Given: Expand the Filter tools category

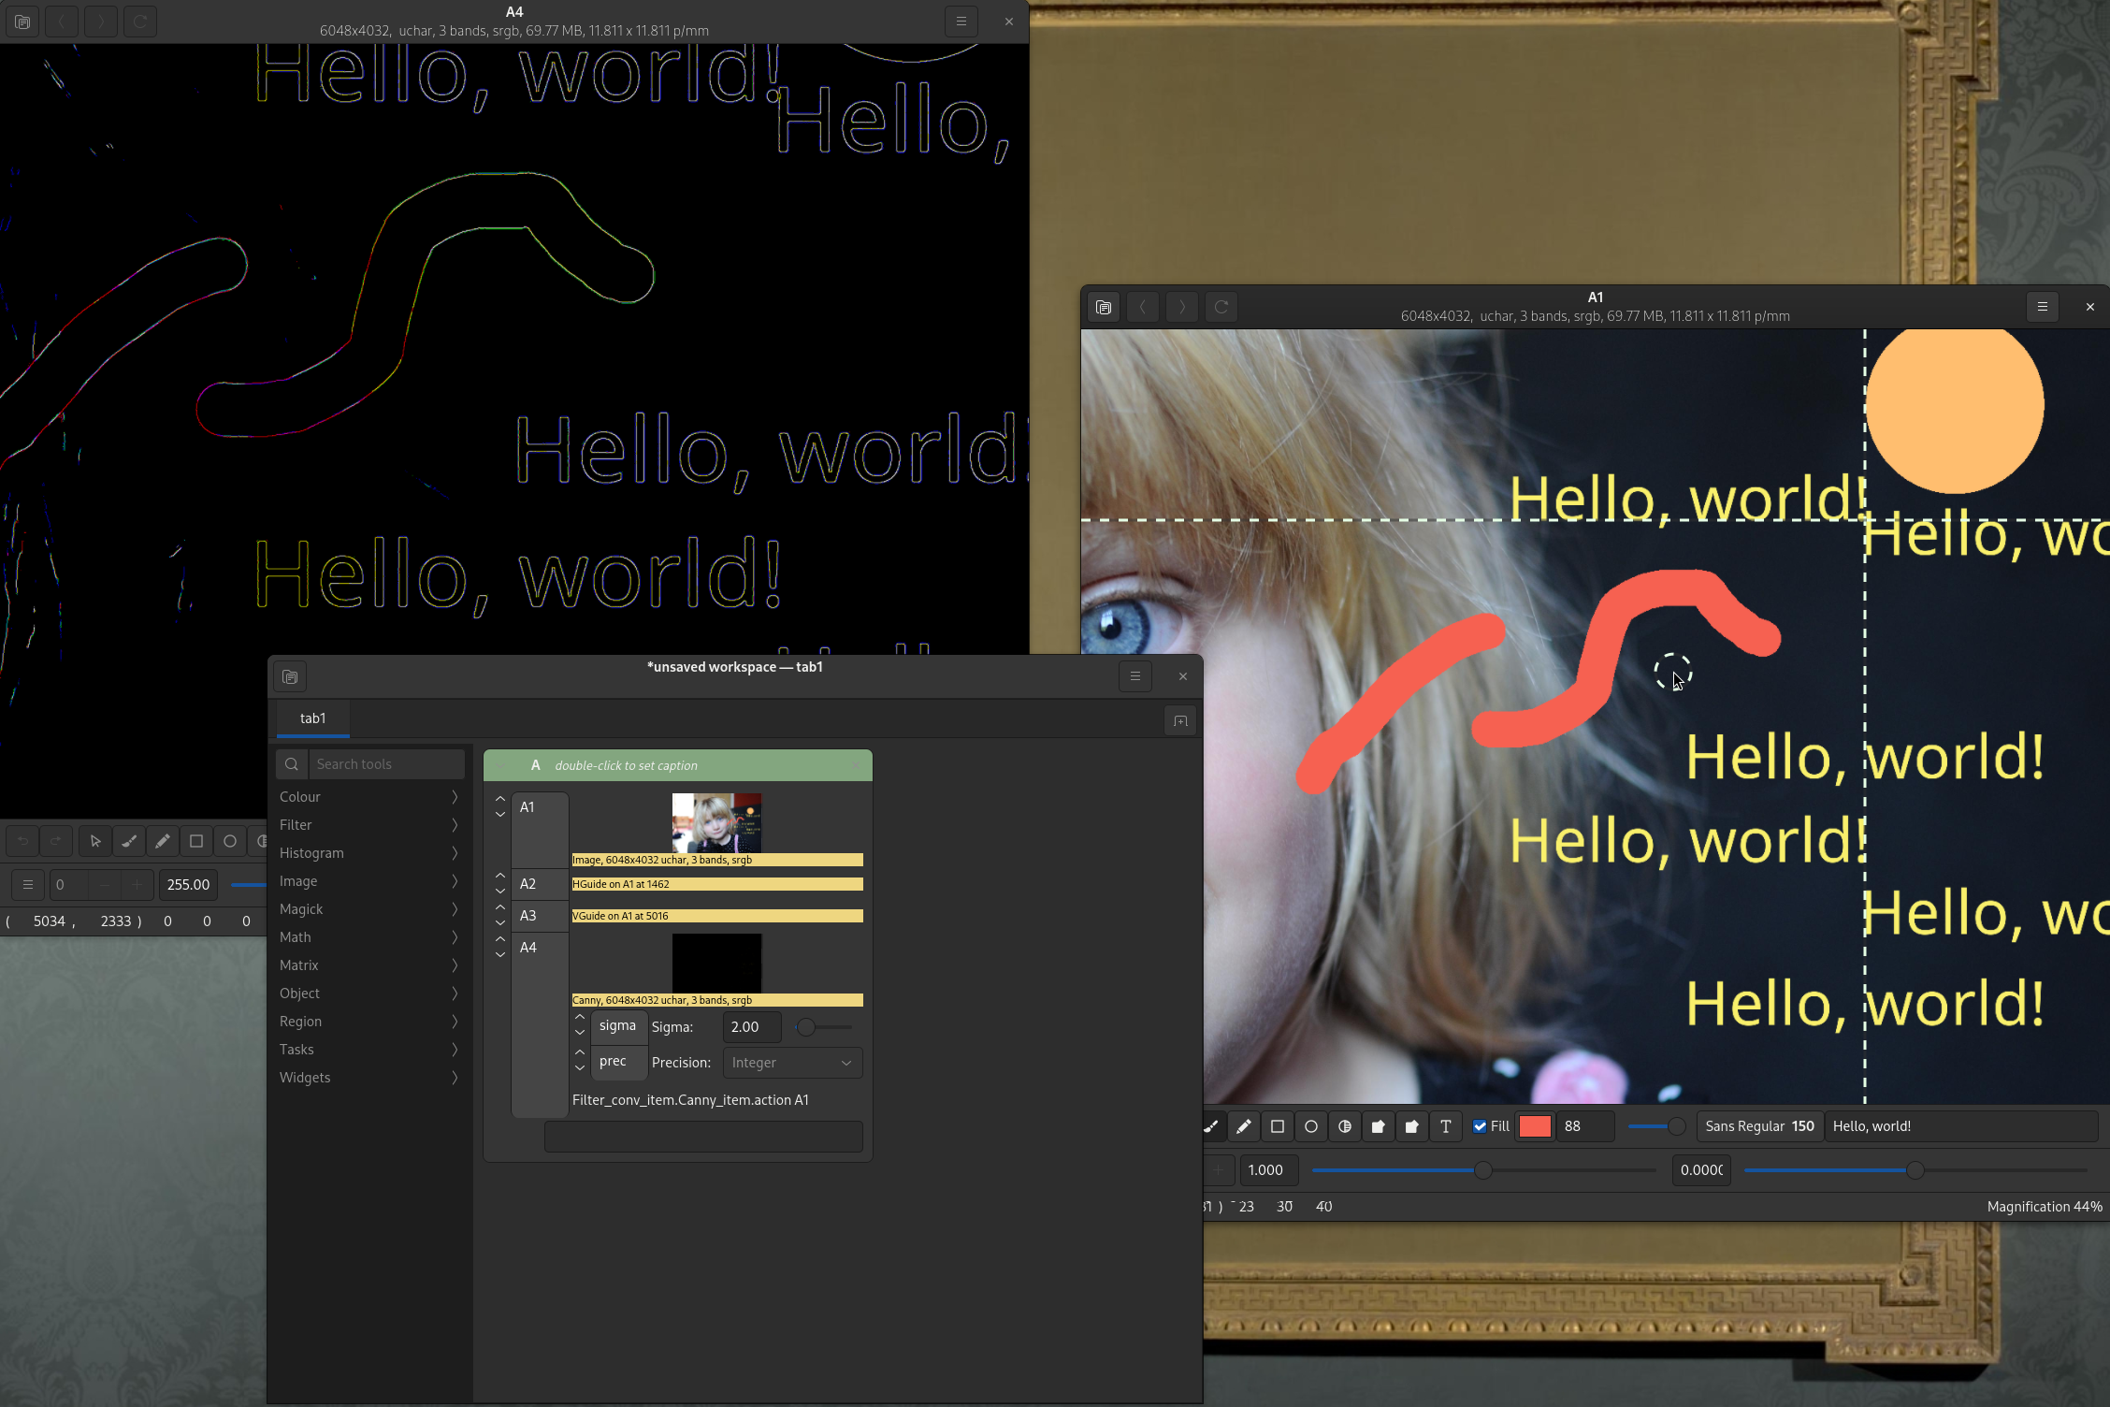Looking at the screenshot, I should pos(369,825).
